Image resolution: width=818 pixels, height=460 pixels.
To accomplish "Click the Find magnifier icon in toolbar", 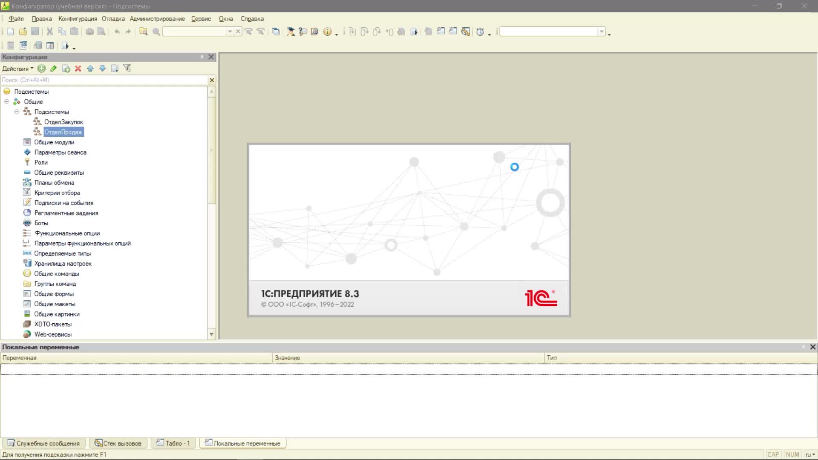I will coord(156,32).
